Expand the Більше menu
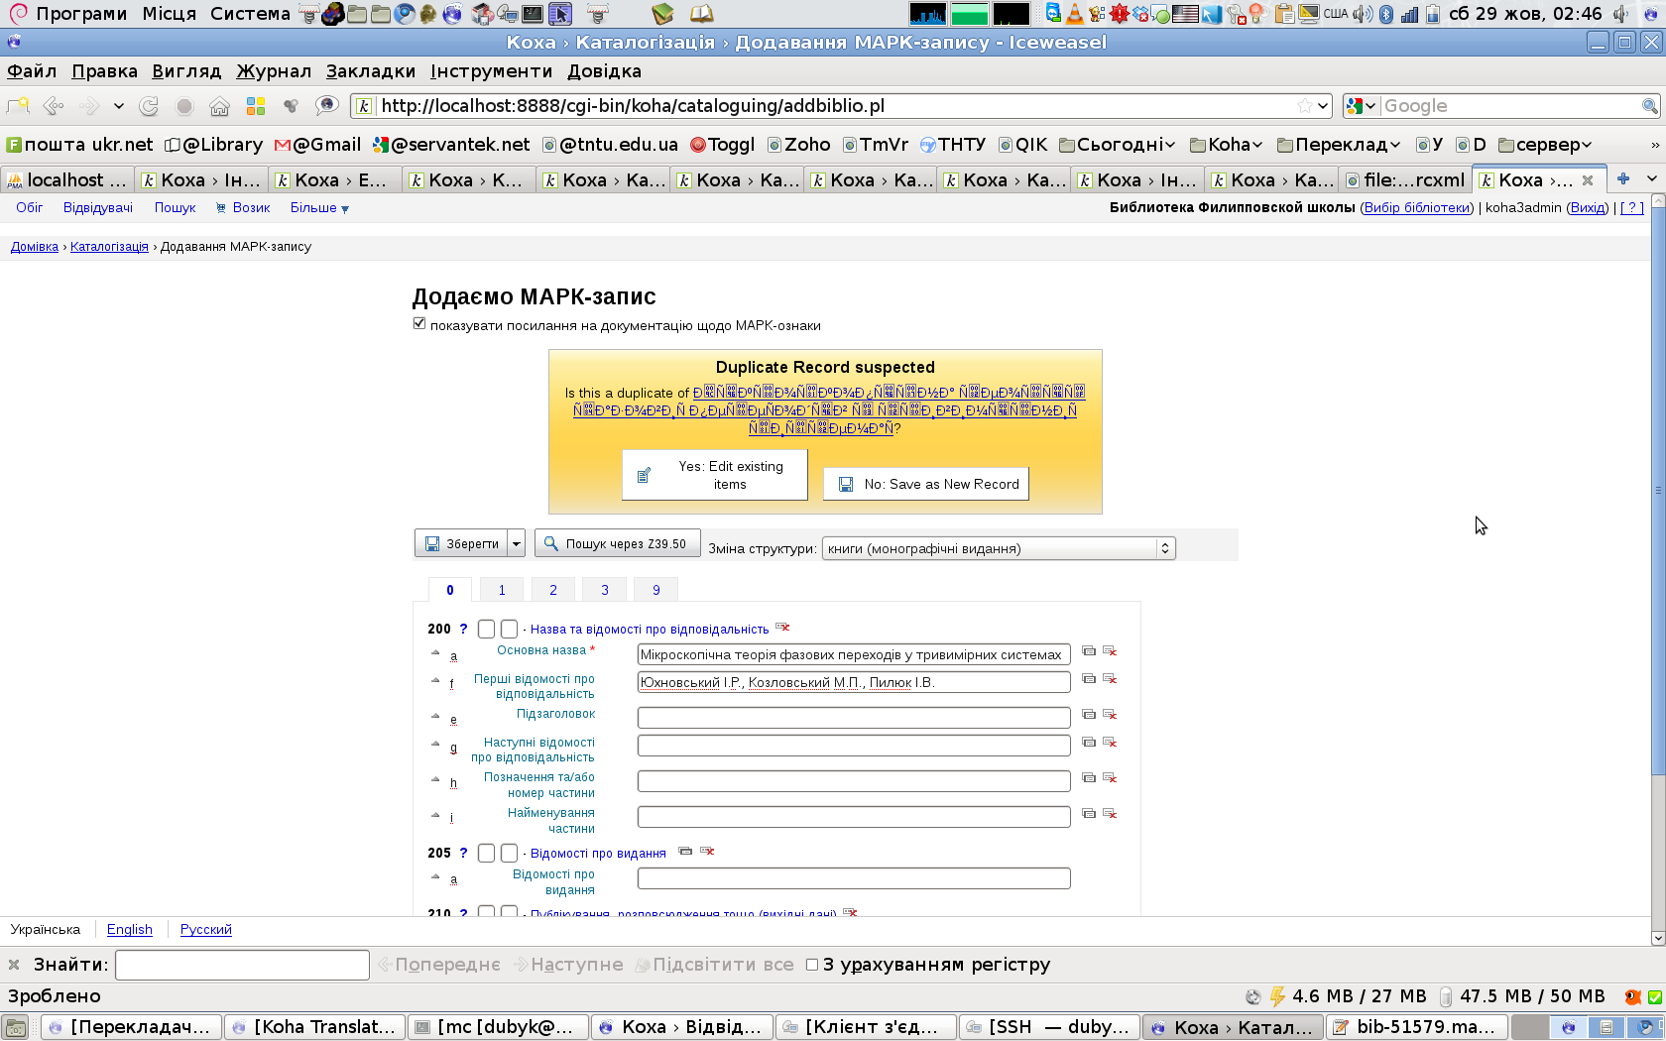Screen dimensions: 1666x1041 319,208
